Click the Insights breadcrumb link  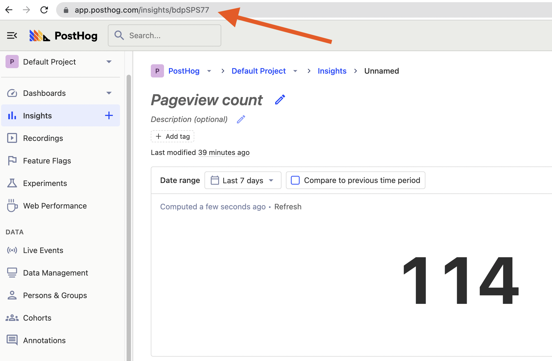pyautogui.click(x=332, y=71)
